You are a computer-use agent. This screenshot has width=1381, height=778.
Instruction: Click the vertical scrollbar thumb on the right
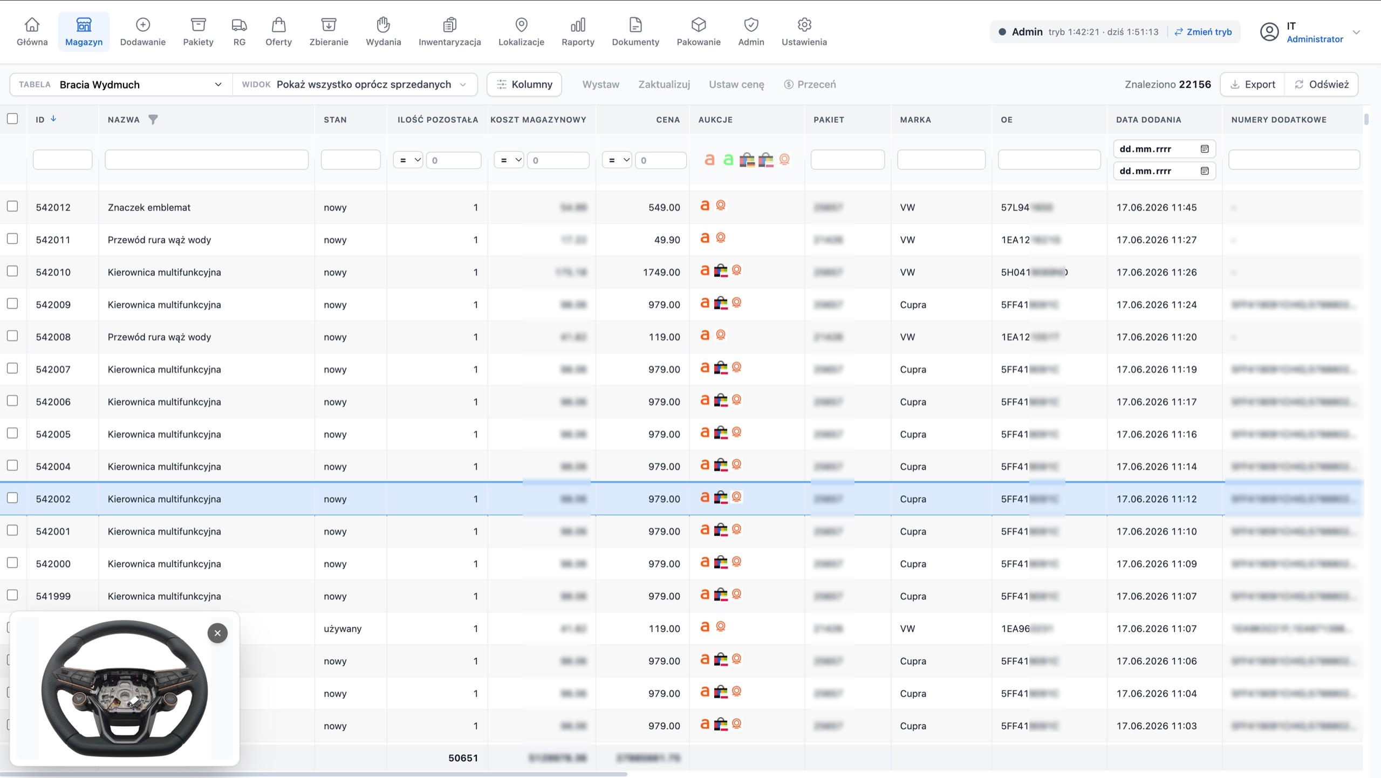click(x=1366, y=119)
